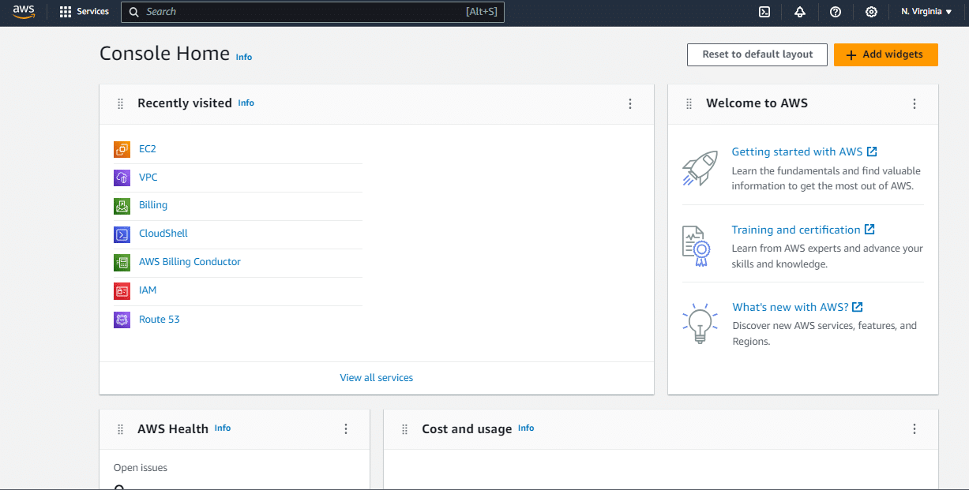Open the settings gear icon
The height and width of the screenshot is (490, 969).
pyautogui.click(x=870, y=12)
